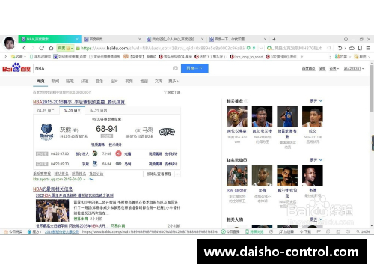Click the 100% zoom control in the status bar
The width and height of the screenshot is (374, 271).
[363, 231]
